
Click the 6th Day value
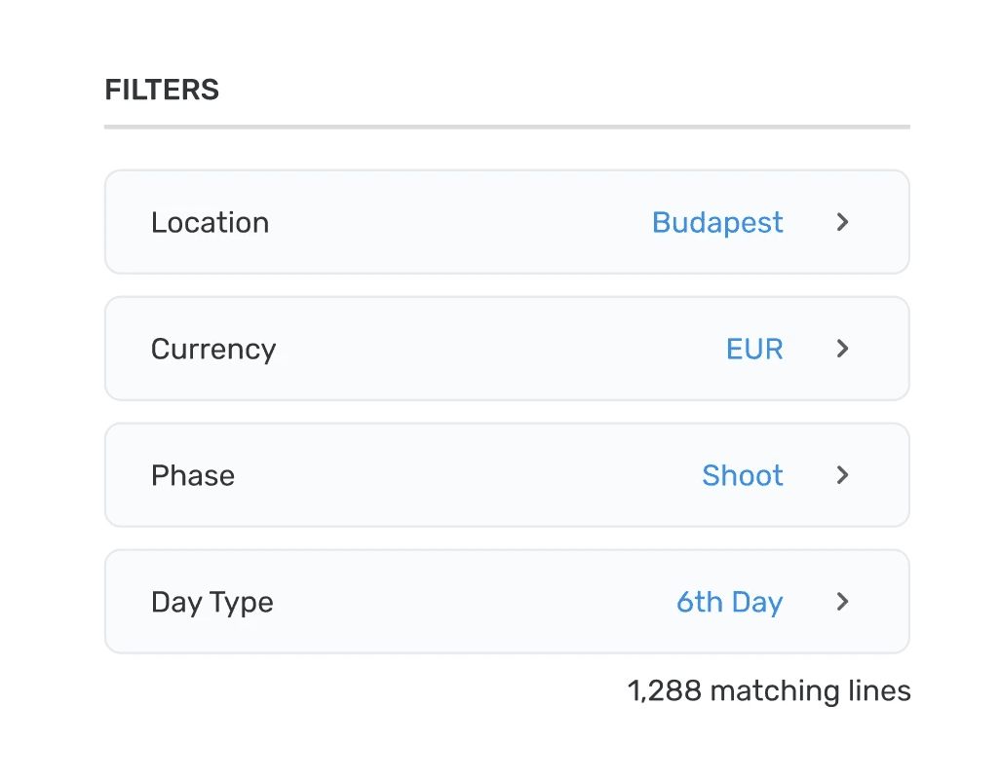pos(729,602)
